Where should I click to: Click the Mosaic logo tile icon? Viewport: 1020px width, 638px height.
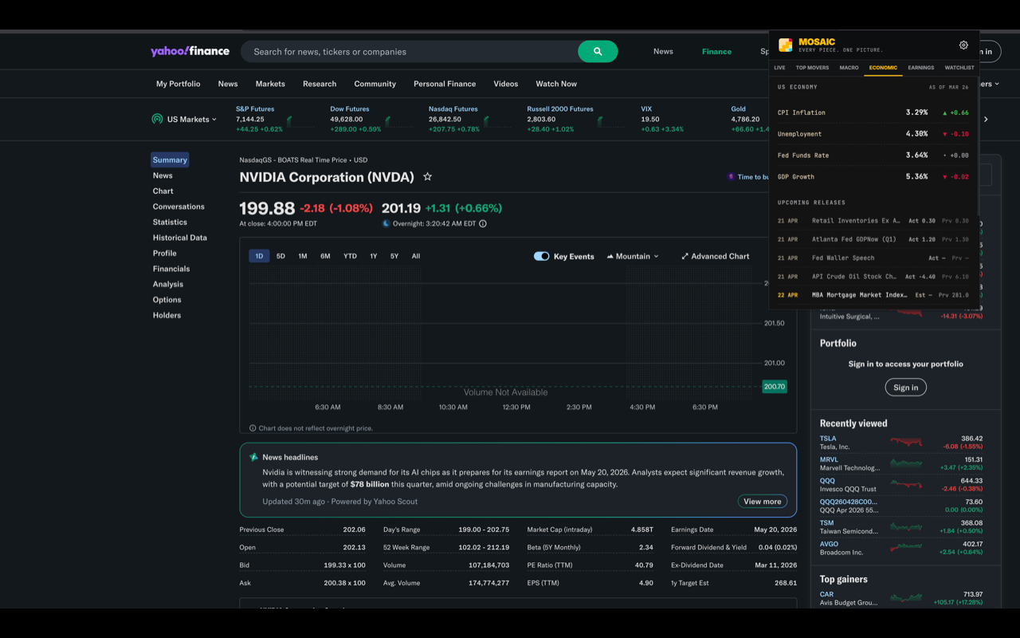tap(786, 45)
